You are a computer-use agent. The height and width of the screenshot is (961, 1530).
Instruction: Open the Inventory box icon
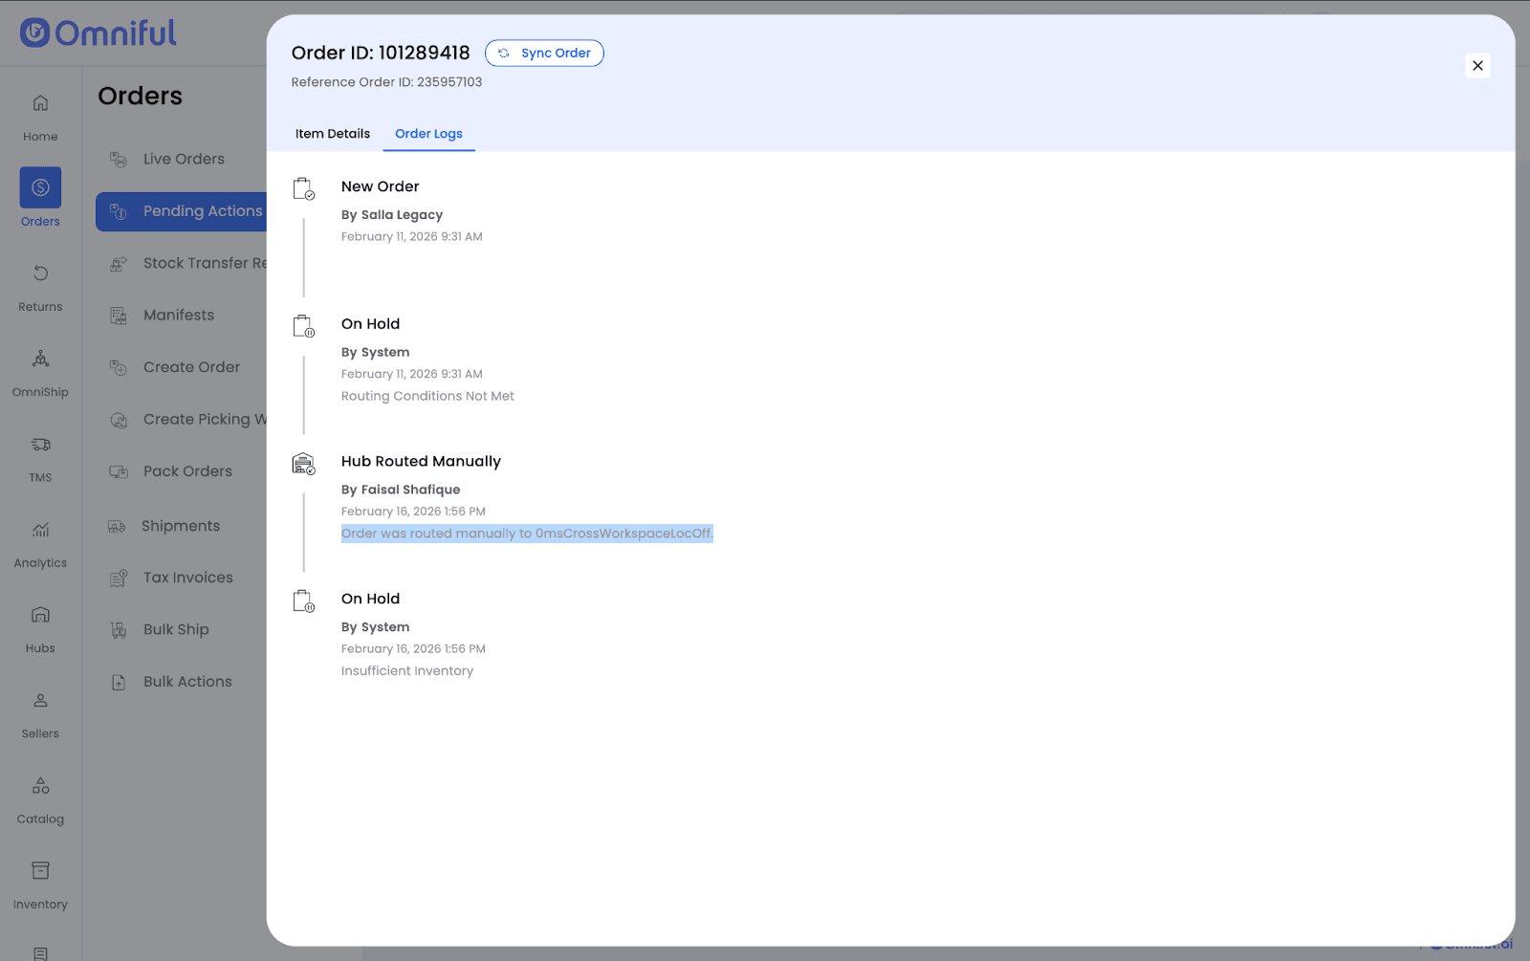[x=40, y=871]
